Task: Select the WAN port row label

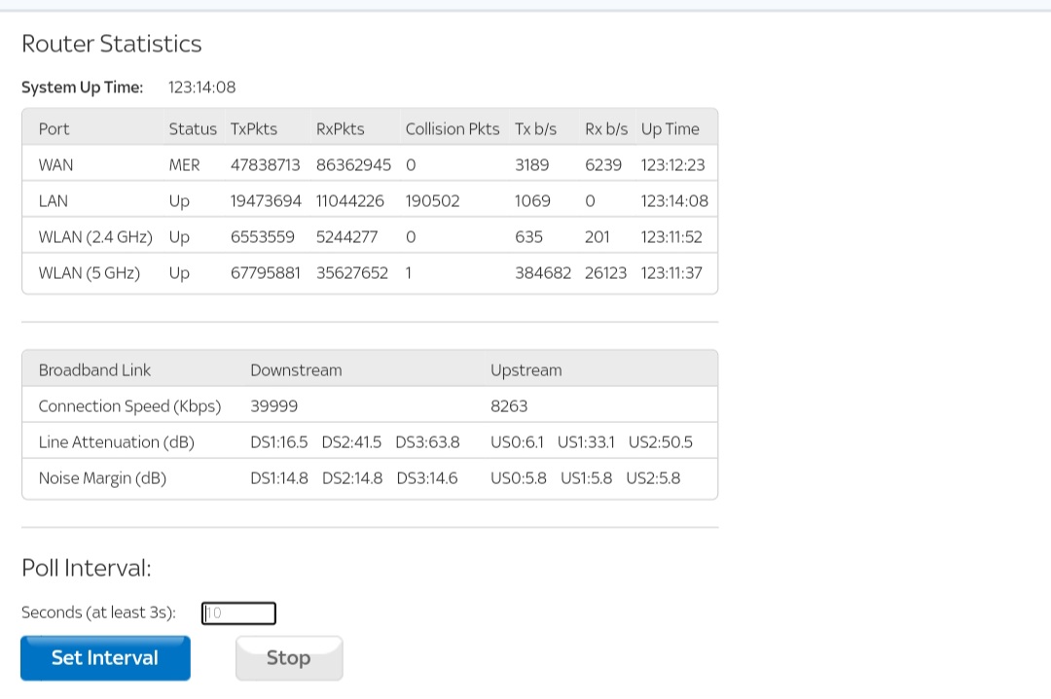Action: coord(55,164)
